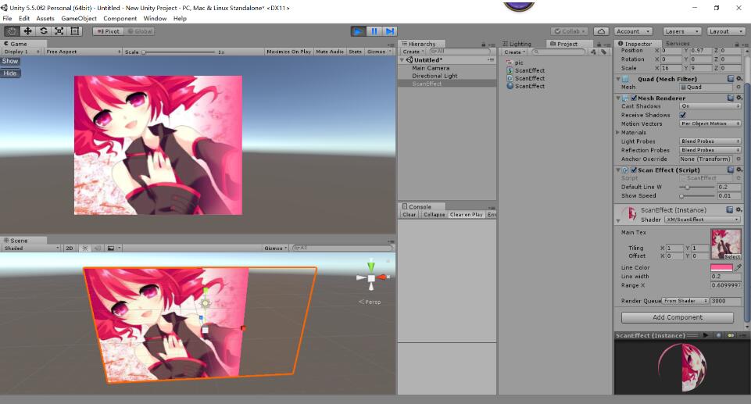Click the green Y axis on orientation gizmo
The image size is (751, 404).
370,266
